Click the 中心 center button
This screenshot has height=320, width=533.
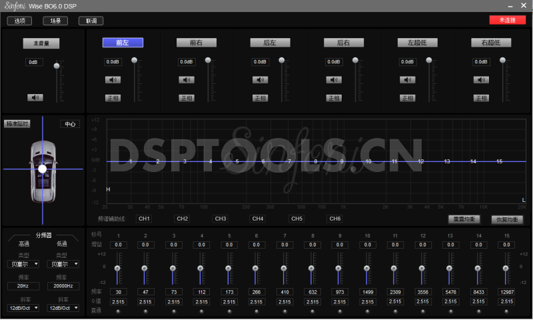coord(70,124)
